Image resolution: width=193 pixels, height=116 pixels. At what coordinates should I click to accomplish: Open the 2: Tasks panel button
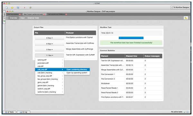[9, 112]
